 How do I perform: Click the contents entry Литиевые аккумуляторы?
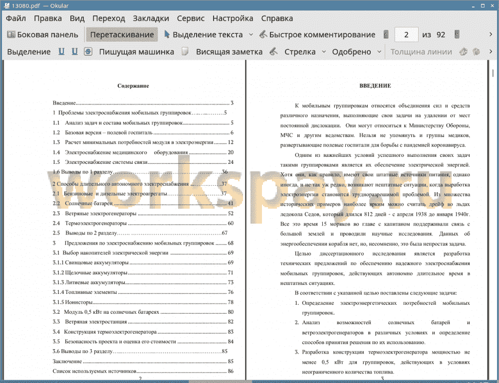click(x=143, y=282)
